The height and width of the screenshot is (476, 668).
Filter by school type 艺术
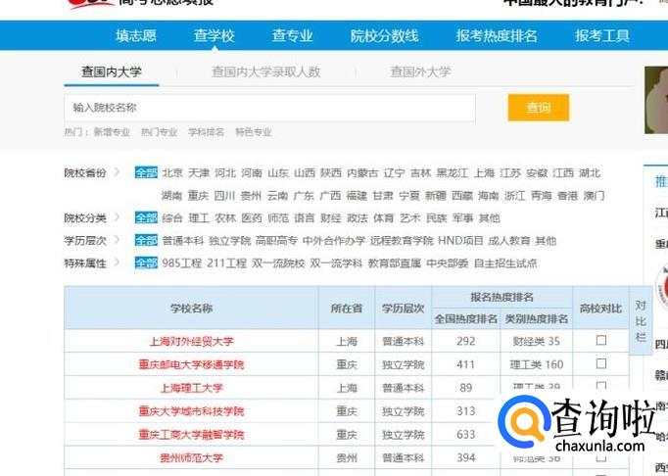click(x=409, y=218)
